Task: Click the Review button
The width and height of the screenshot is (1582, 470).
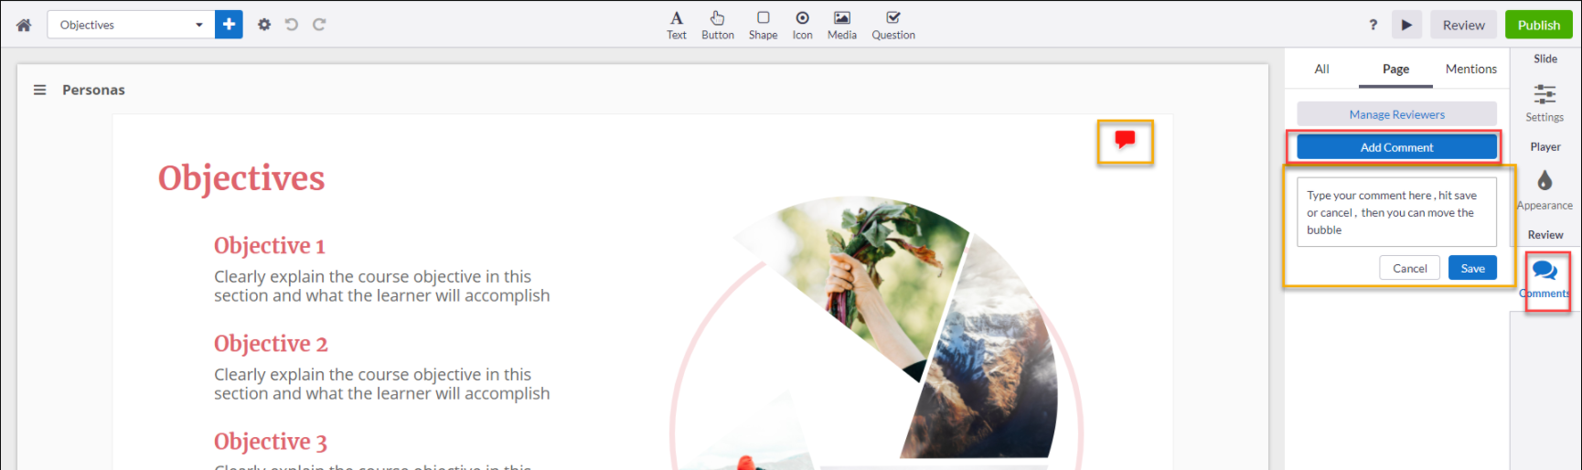Action: 1463,25
